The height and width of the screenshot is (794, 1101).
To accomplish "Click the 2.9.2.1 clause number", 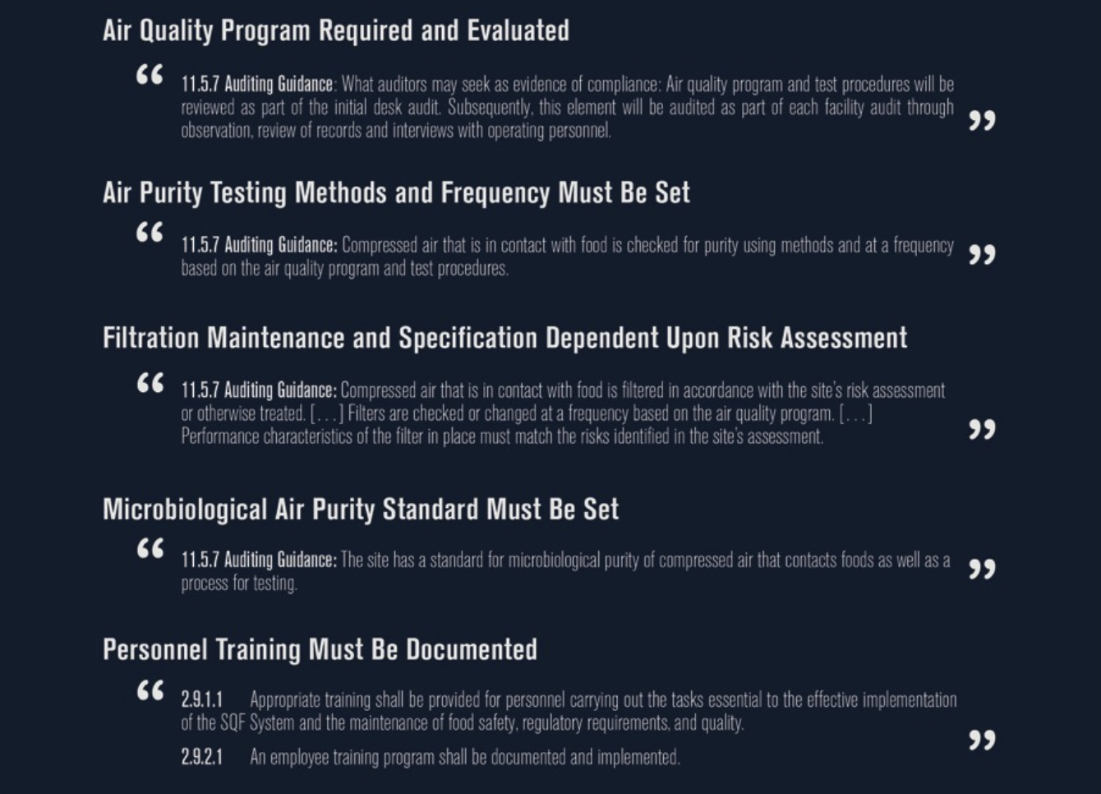I will click(202, 757).
